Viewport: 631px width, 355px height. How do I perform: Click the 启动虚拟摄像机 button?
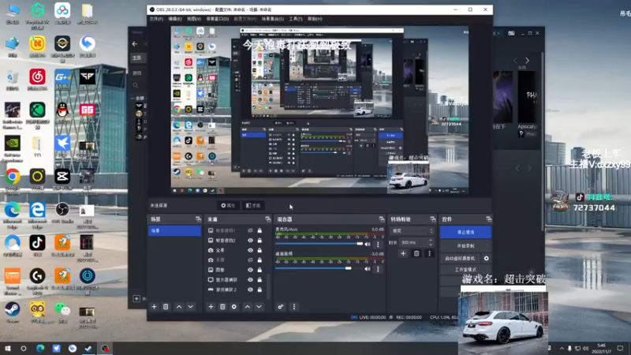[461, 259]
